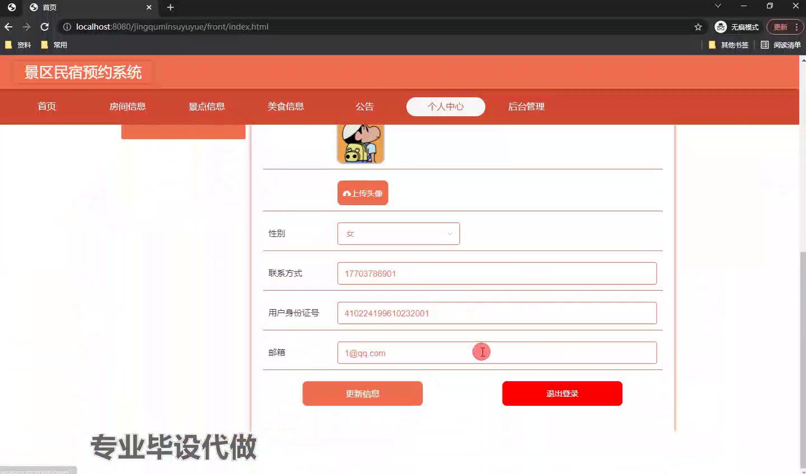
Task: Click the user avatar thumbnail image
Action: pyautogui.click(x=360, y=144)
